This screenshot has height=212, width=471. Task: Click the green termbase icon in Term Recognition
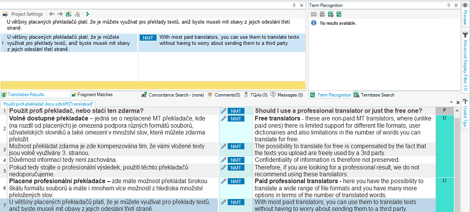coord(339,14)
